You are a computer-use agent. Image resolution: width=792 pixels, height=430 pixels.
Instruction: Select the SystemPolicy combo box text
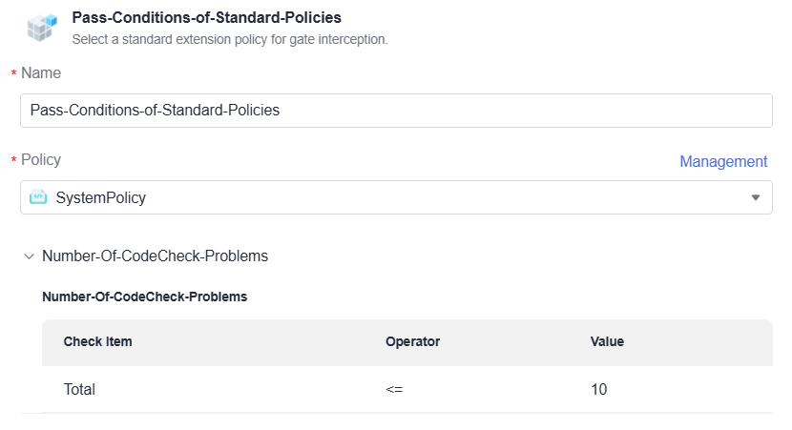[x=101, y=197]
